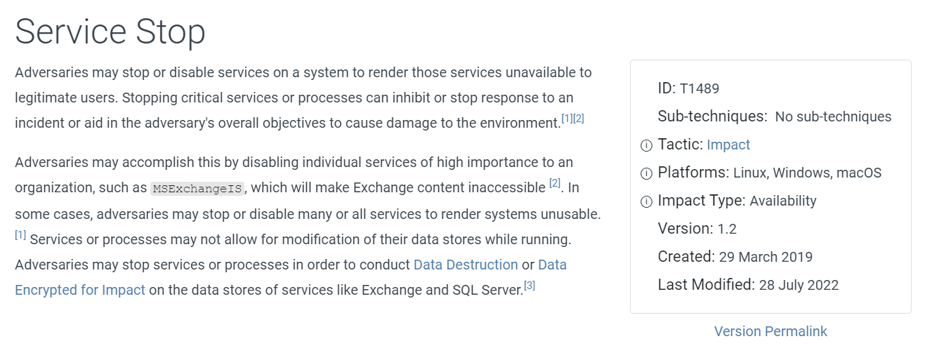Click the info icon beside Tactic
The height and width of the screenshot is (360, 939).
646,145
